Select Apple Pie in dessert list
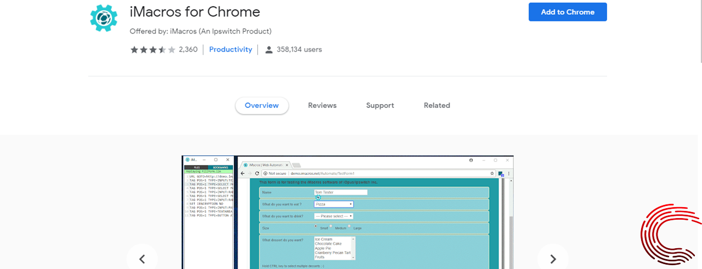702x269 pixels. (x=323, y=248)
